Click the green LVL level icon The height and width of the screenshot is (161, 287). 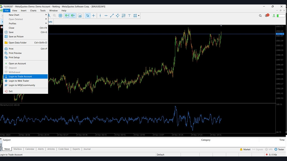pyautogui.click(x=274, y=16)
